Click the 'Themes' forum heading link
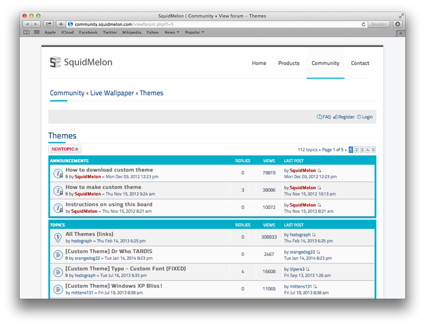The height and width of the screenshot is (326, 425). [63, 135]
